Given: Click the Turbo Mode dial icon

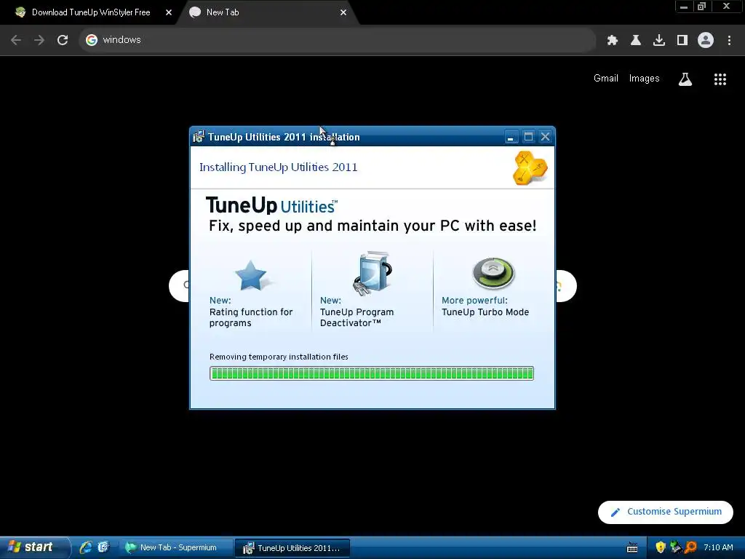Looking at the screenshot, I should 493,274.
